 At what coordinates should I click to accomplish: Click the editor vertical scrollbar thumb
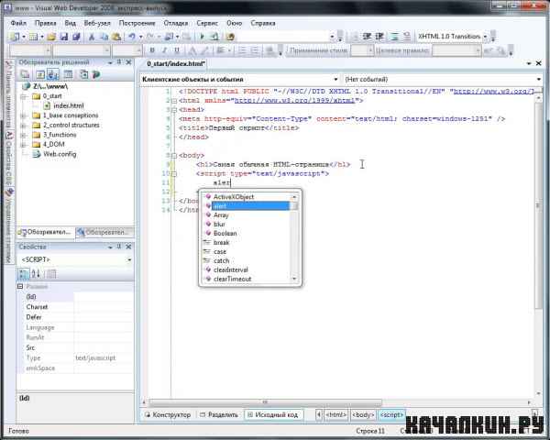(x=538, y=205)
